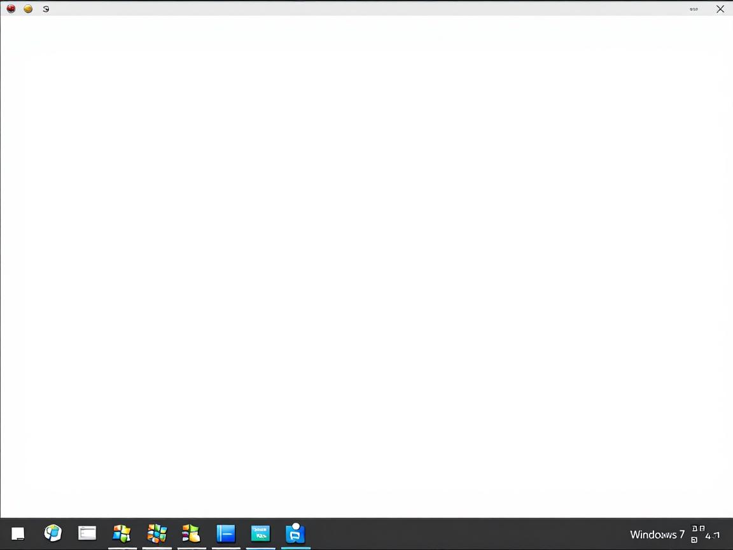733x550 pixels.
Task: Open the four-pane Windows flag taskbar icon
Action: point(122,533)
